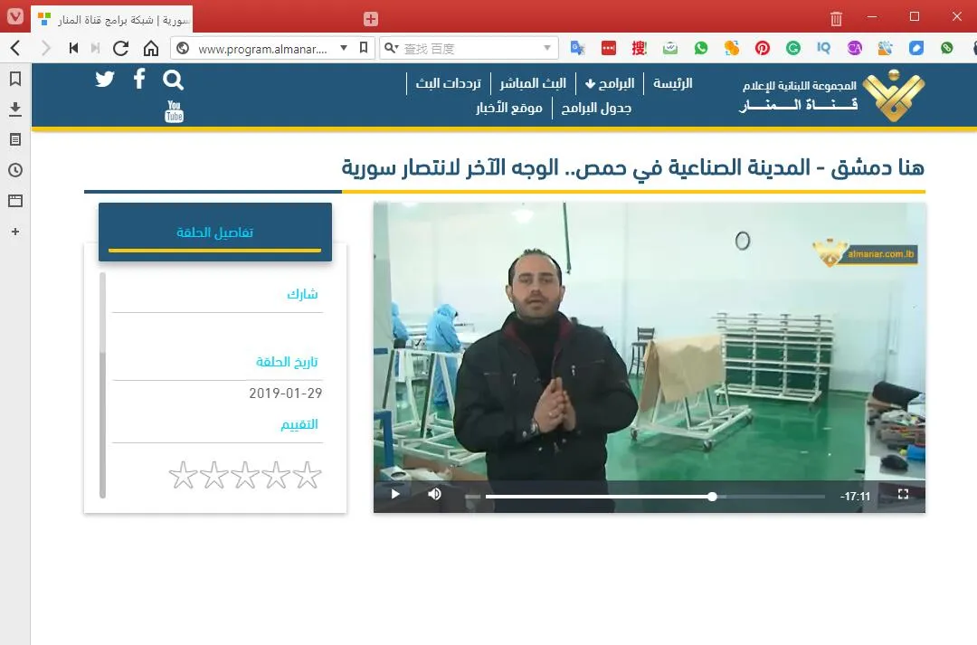Viewport: 977px width, 645px height.
Task: Open the Downloads panel in the sidebar
Action: click(x=14, y=109)
